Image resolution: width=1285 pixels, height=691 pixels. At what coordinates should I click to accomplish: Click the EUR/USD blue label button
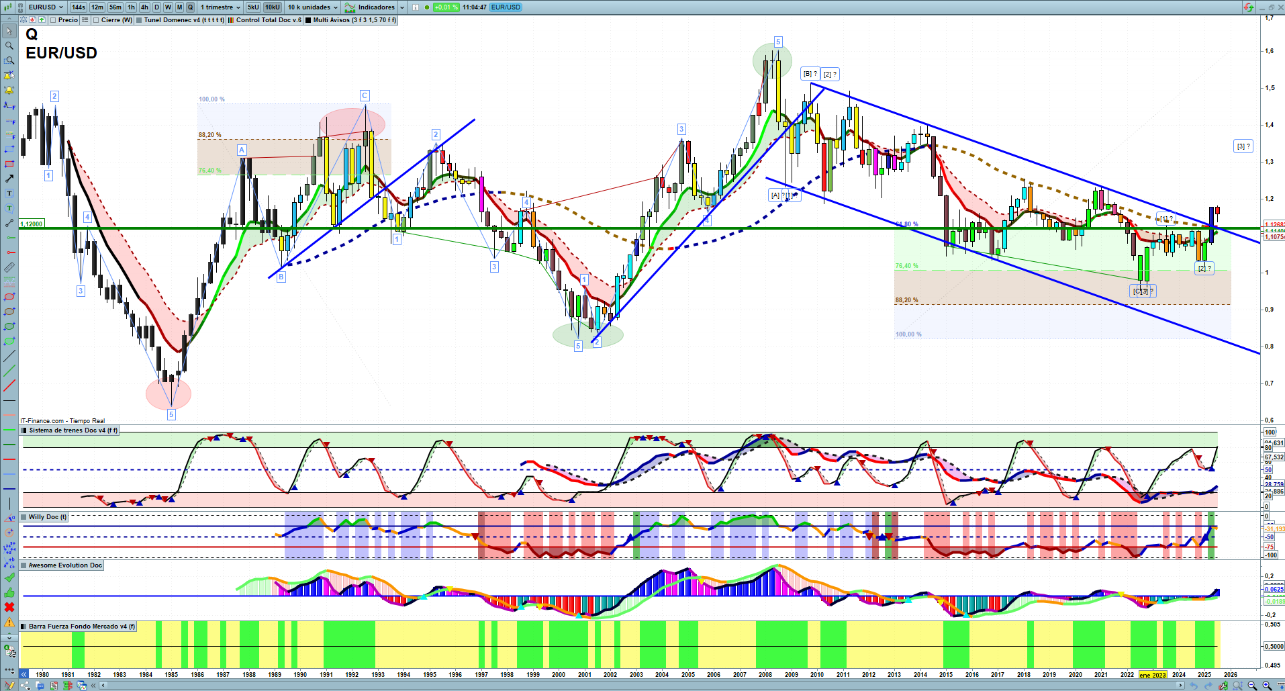click(x=506, y=7)
